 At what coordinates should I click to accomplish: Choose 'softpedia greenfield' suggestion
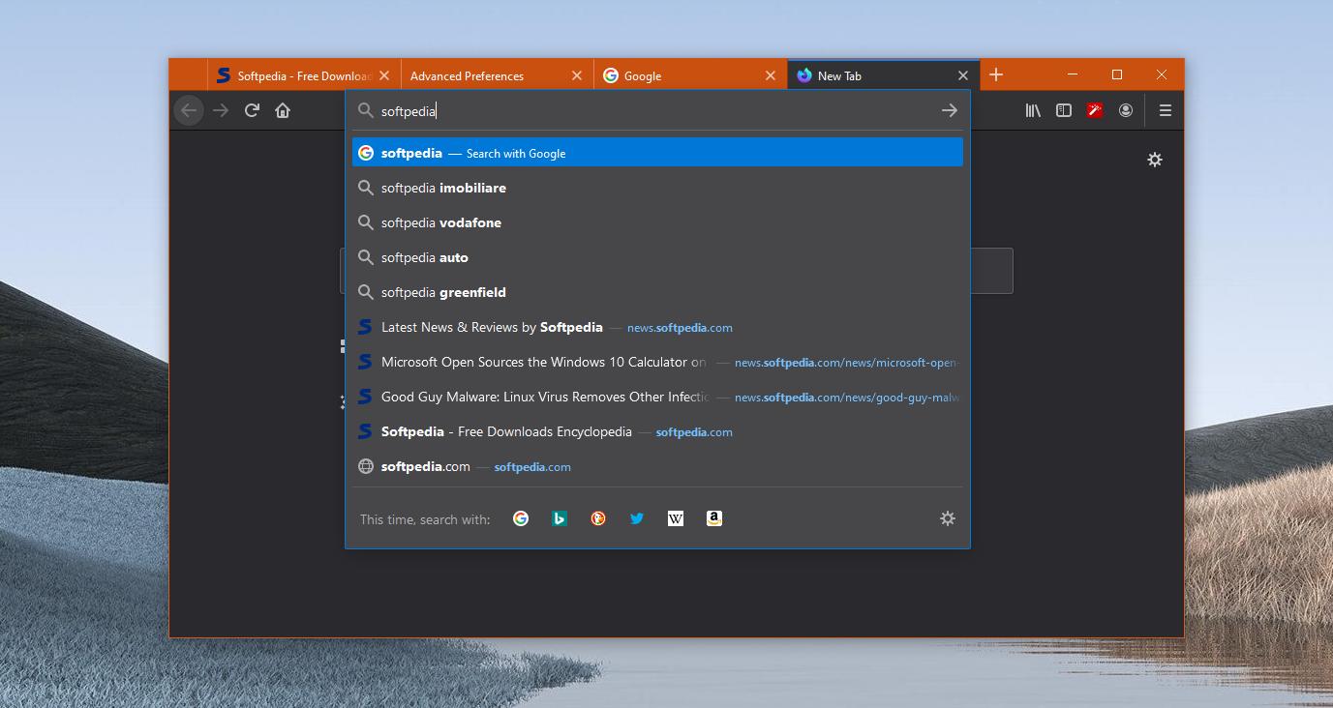point(657,292)
